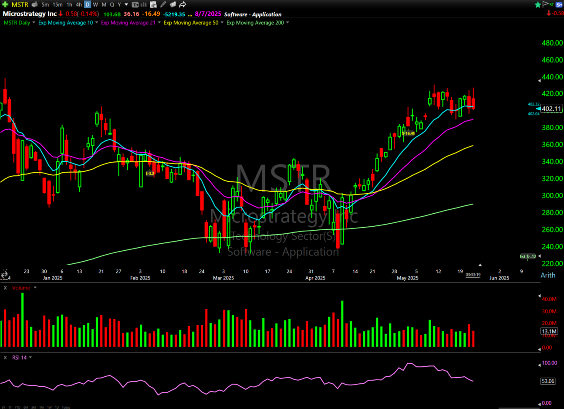Click the volume scale top arrow

[x=539, y=296]
